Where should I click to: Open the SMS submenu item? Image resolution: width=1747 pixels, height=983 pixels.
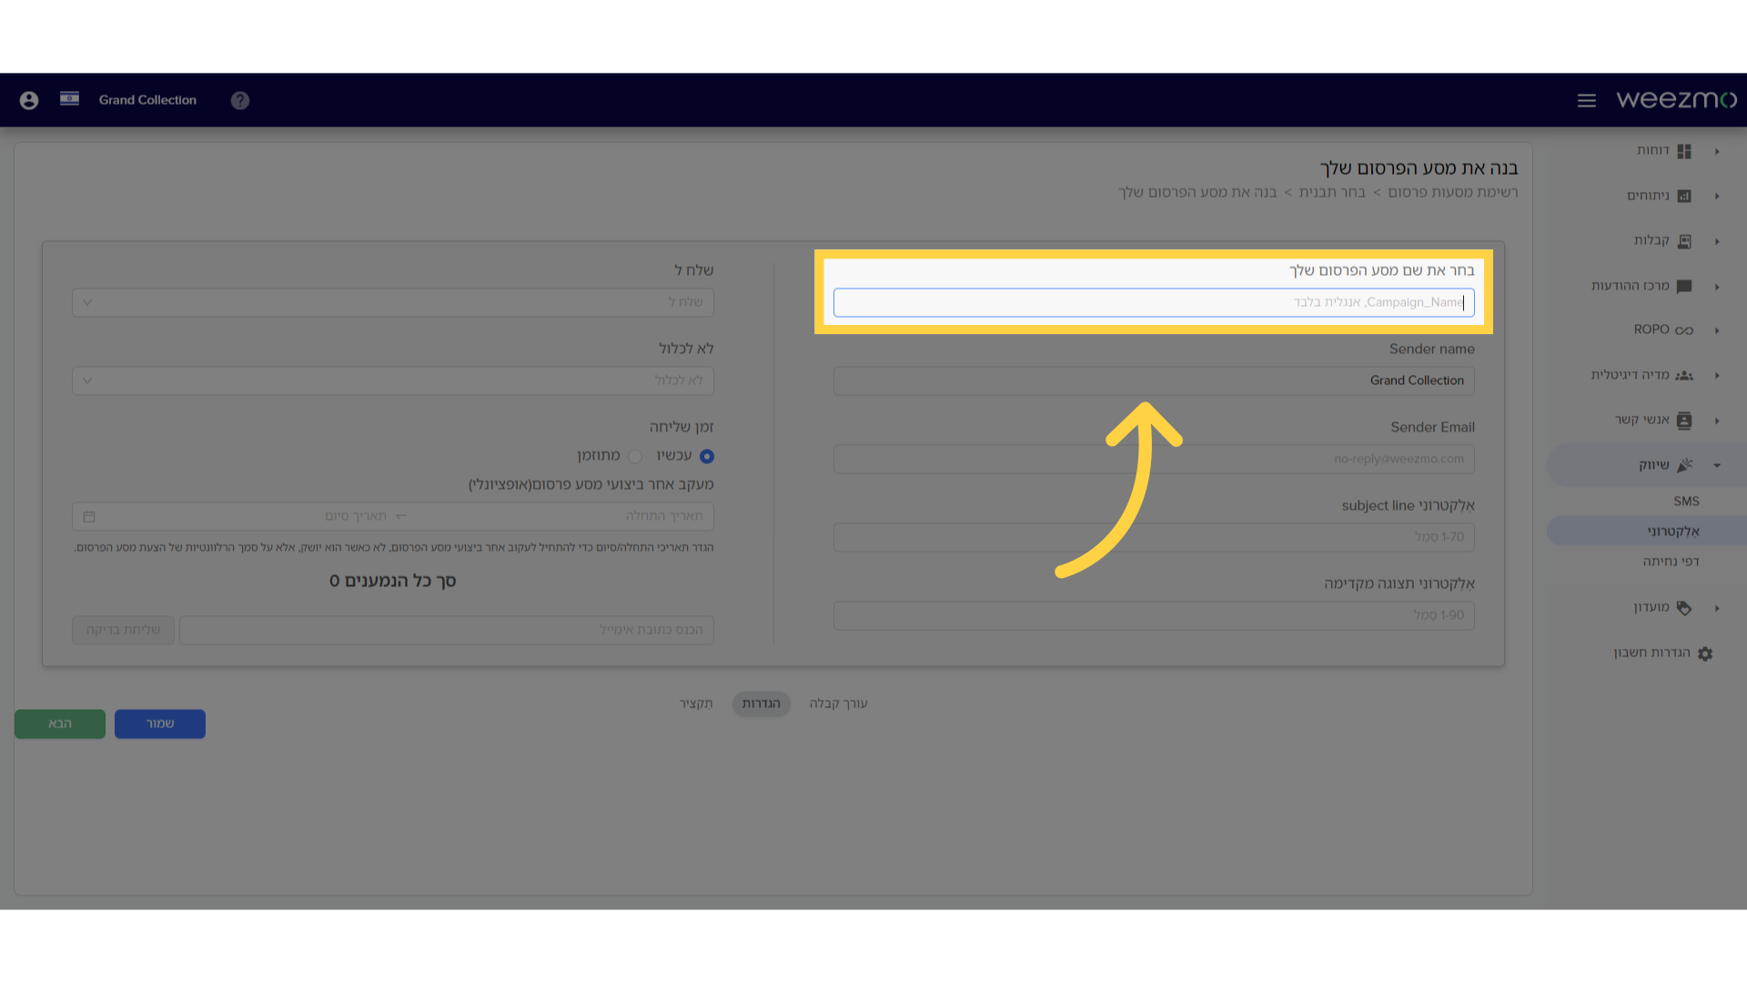[1686, 502]
